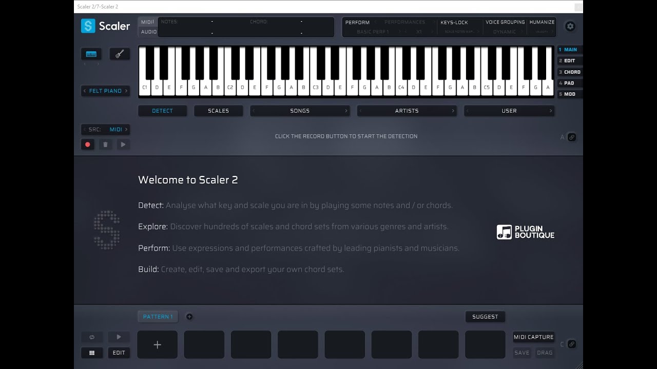Image resolution: width=657 pixels, height=369 pixels.
Task: Switch to the 3 CHORD tab
Action: coord(570,72)
